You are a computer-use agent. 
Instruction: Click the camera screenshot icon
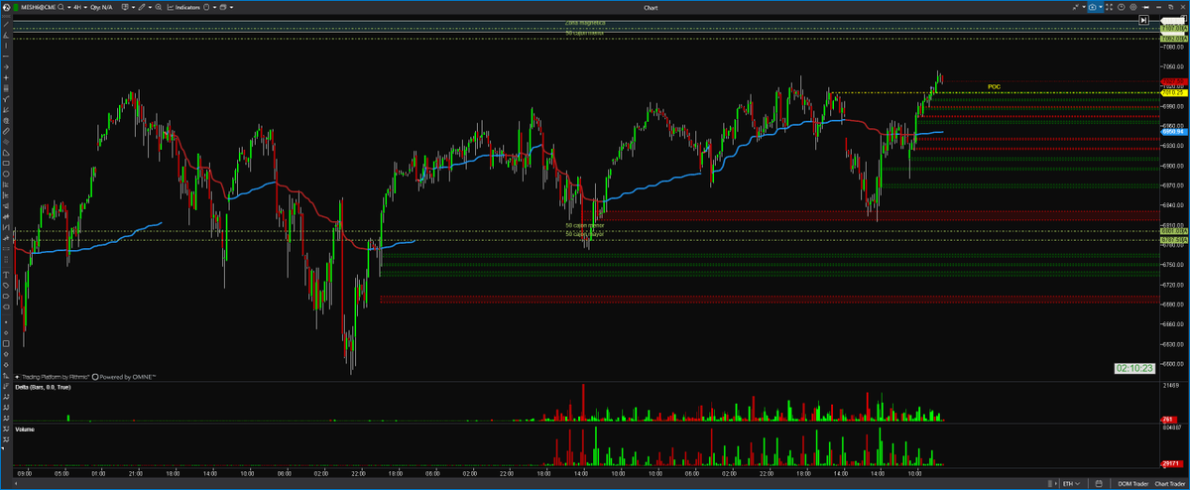pos(1092,7)
